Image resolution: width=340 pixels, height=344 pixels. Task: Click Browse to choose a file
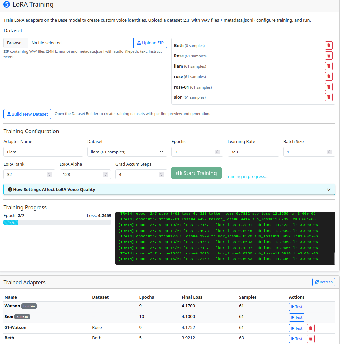[16, 43]
